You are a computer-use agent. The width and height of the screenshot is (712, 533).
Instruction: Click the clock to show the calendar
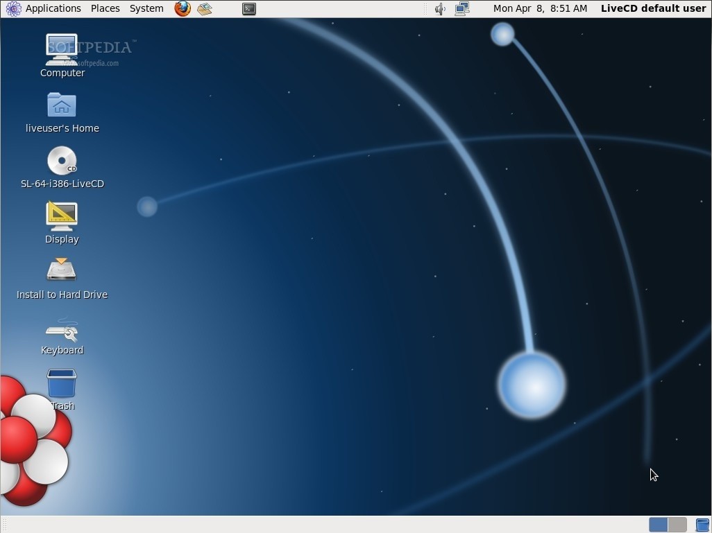pos(540,8)
